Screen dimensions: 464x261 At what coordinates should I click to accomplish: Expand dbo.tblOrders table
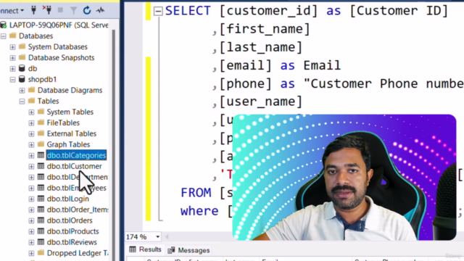31,220
